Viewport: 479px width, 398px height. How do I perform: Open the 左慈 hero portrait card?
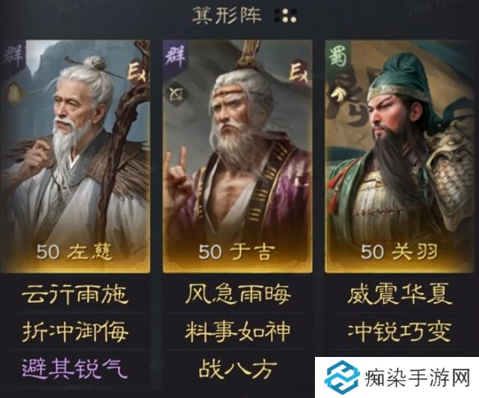click(75, 156)
